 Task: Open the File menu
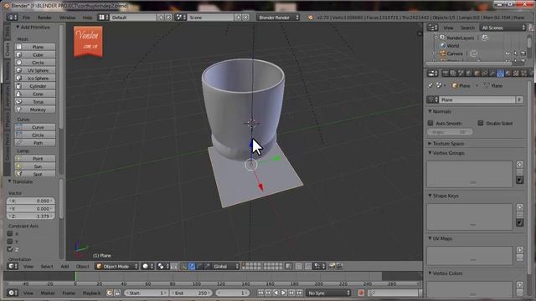26,17
